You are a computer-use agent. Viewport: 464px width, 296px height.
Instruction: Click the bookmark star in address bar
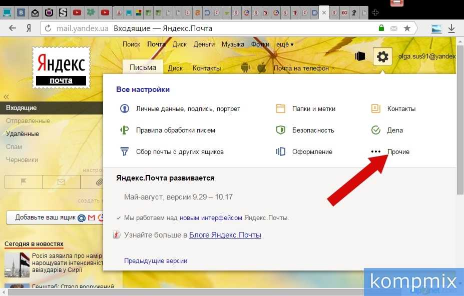[407, 28]
